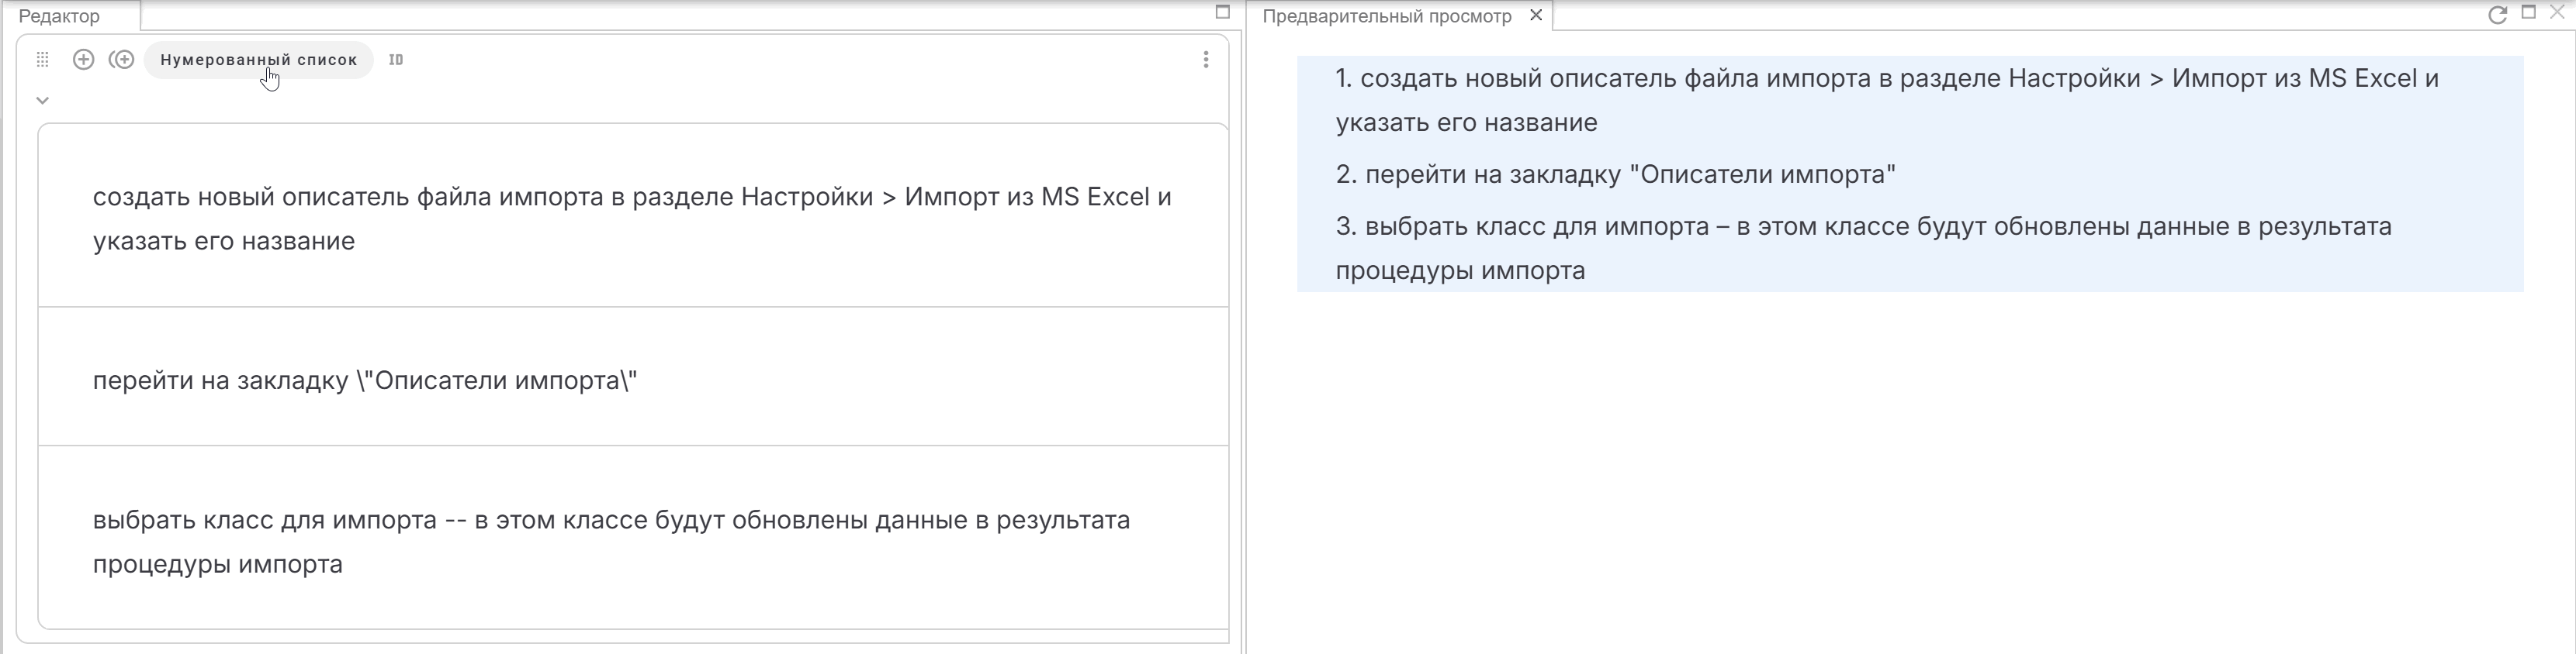Click the ID icon next to block type
Image resolution: width=2576 pixels, height=654 pixels.
pos(396,60)
